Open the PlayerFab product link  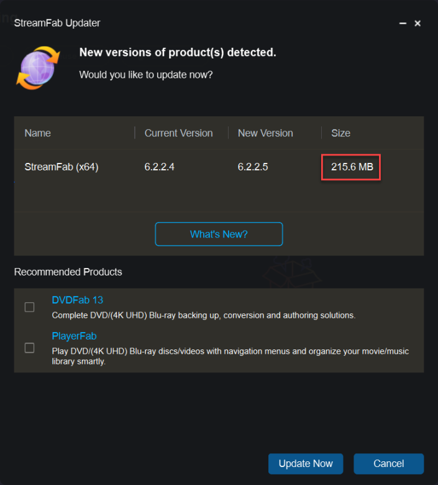(74, 336)
